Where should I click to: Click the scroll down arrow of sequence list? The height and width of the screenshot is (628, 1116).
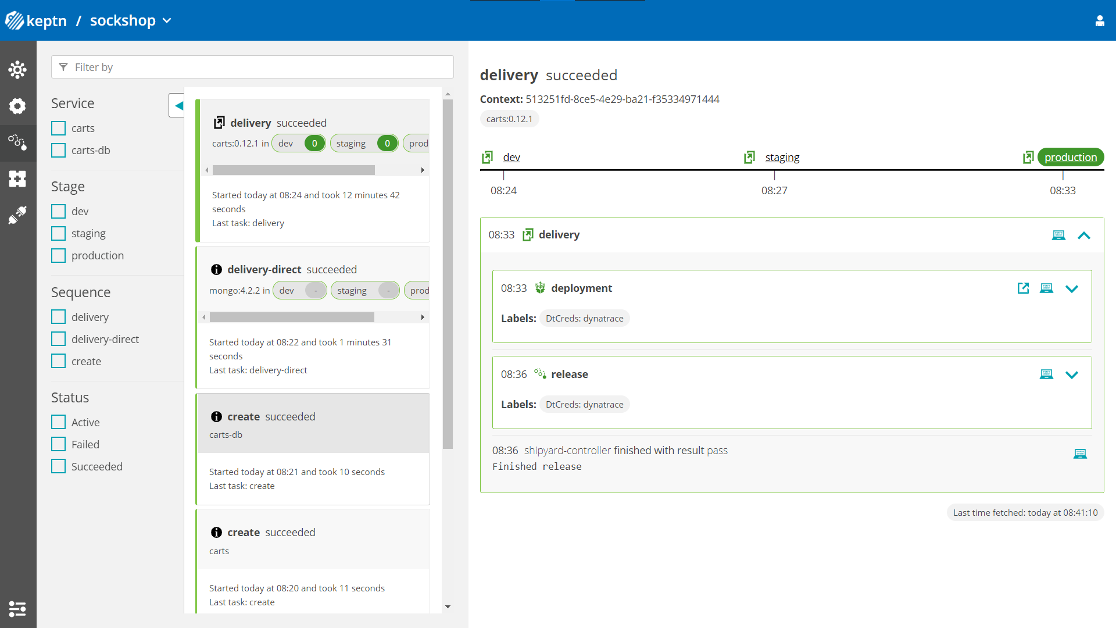pyautogui.click(x=448, y=606)
